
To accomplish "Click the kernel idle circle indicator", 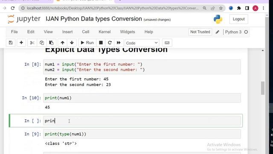I will (x=246, y=32).
